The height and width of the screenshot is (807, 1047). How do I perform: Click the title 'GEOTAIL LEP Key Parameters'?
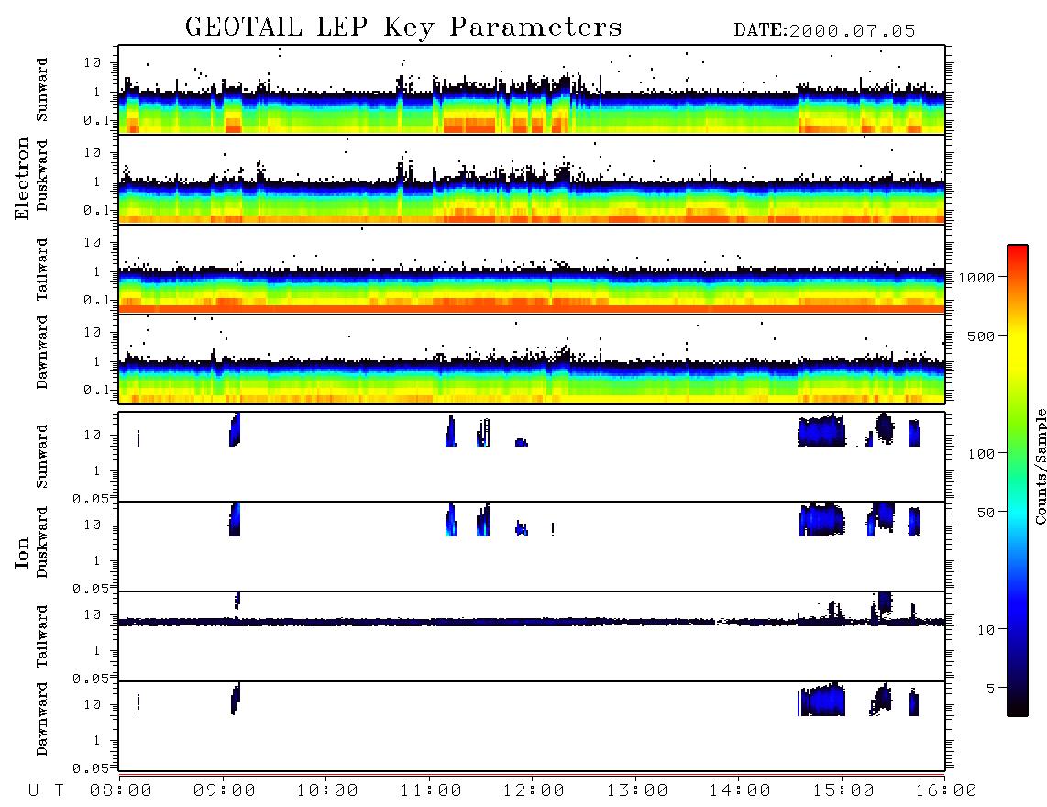point(403,28)
